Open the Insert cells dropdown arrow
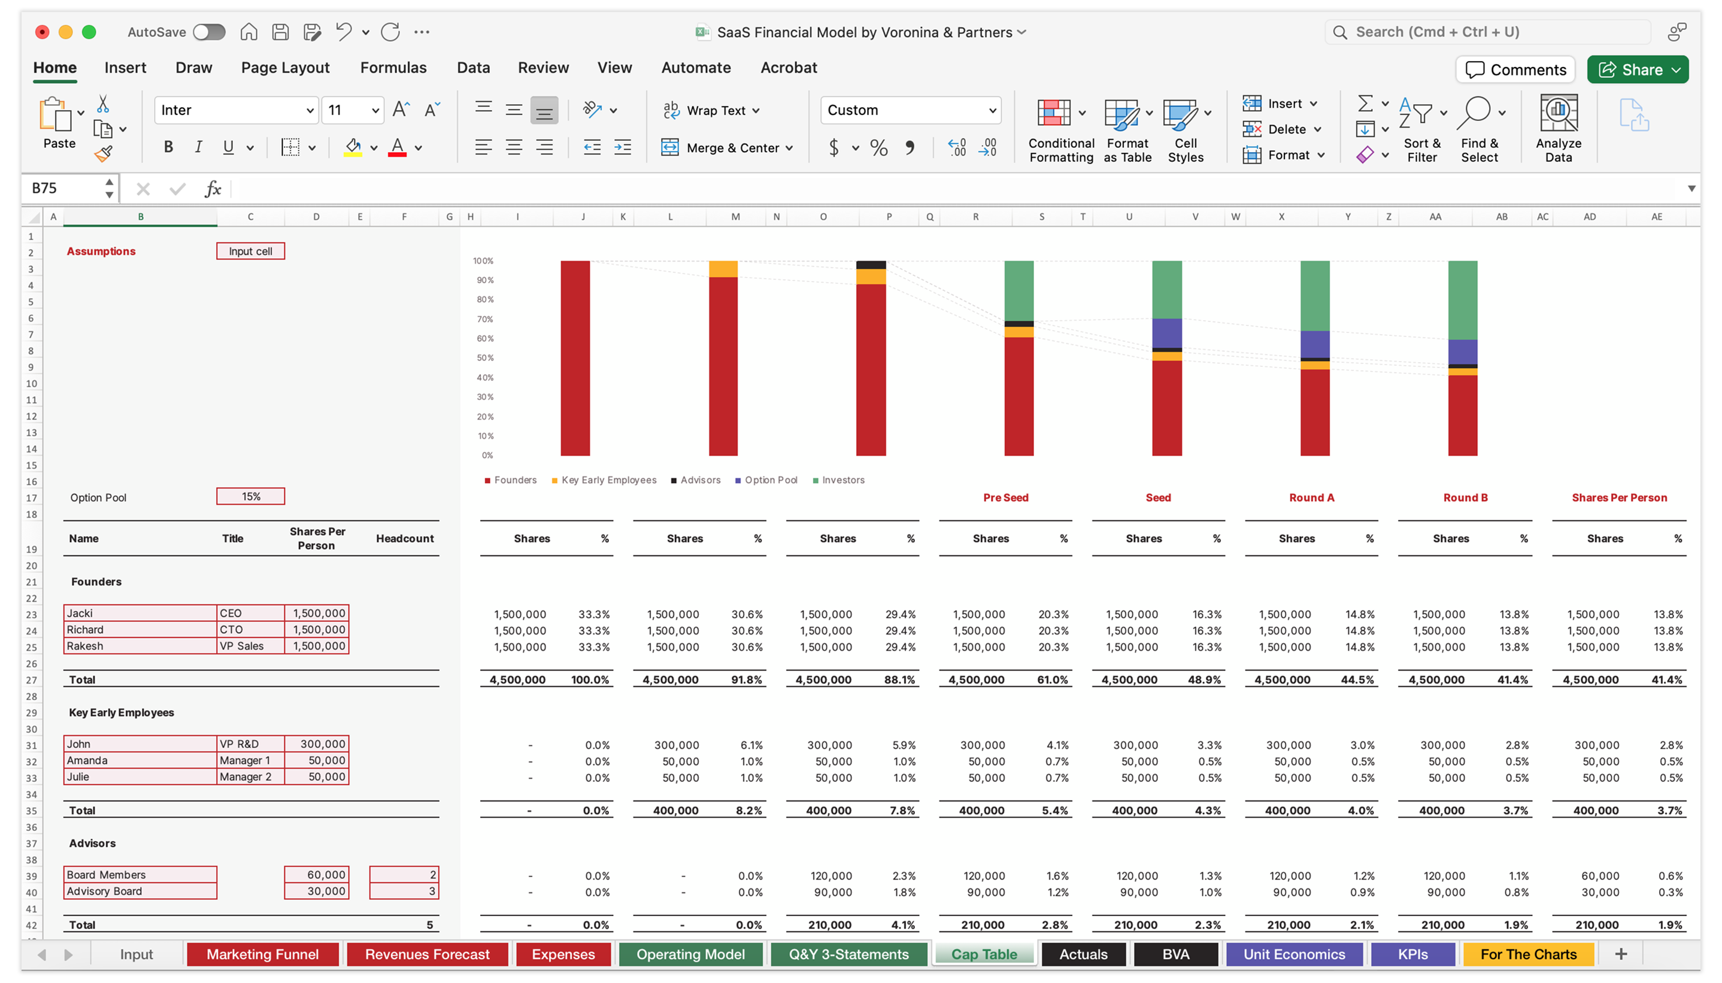 coord(1314,104)
